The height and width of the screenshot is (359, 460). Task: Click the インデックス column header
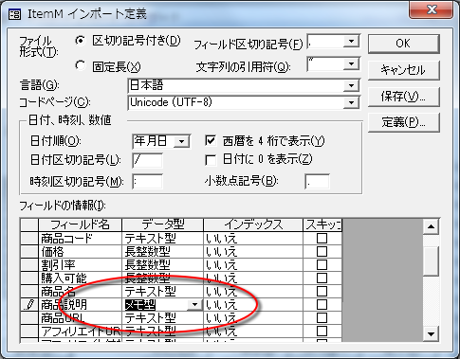tap(253, 224)
